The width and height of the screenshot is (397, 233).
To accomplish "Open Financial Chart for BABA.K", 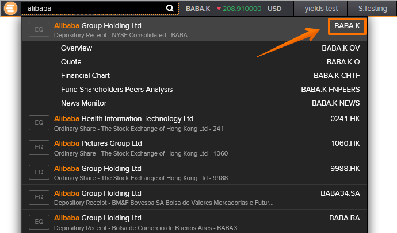I will [85, 76].
